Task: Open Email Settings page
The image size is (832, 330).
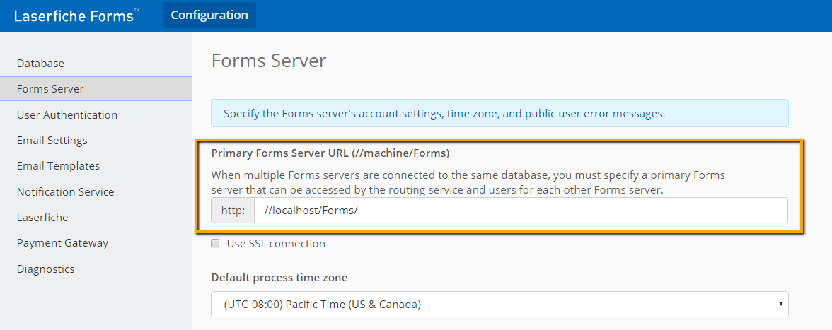Action: 52,141
